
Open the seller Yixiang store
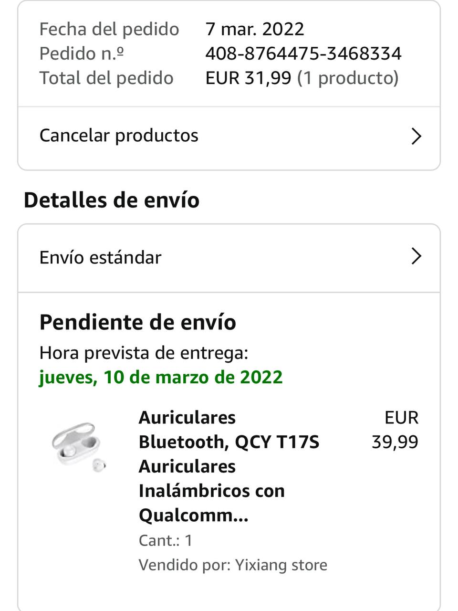(x=281, y=565)
